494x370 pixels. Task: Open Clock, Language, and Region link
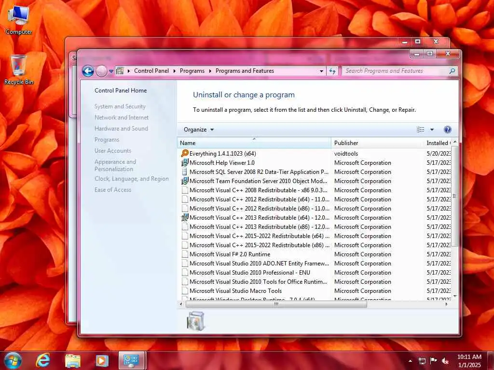pyautogui.click(x=132, y=179)
